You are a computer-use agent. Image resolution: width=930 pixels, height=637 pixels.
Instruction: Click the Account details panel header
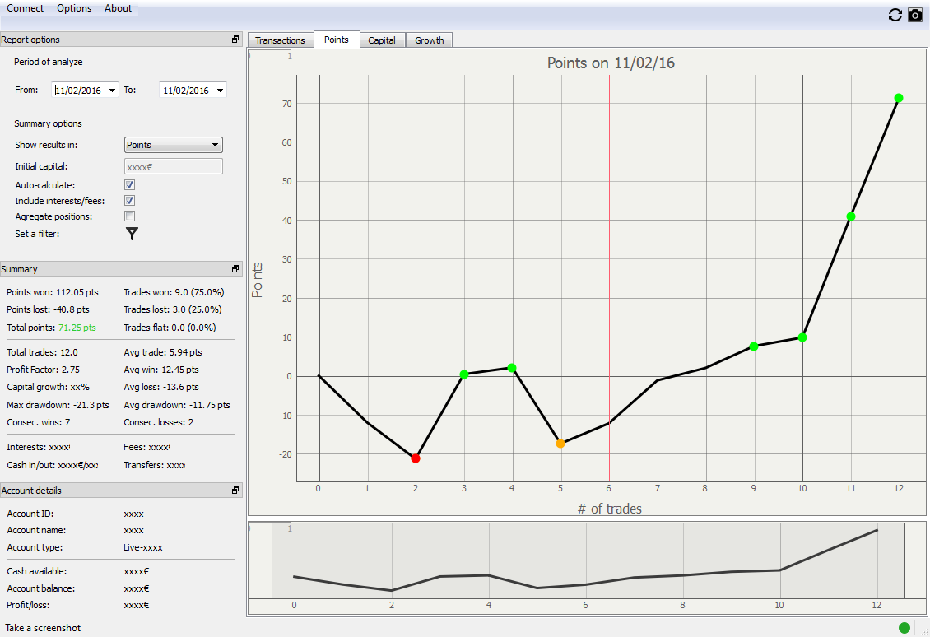[x=121, y=490]
